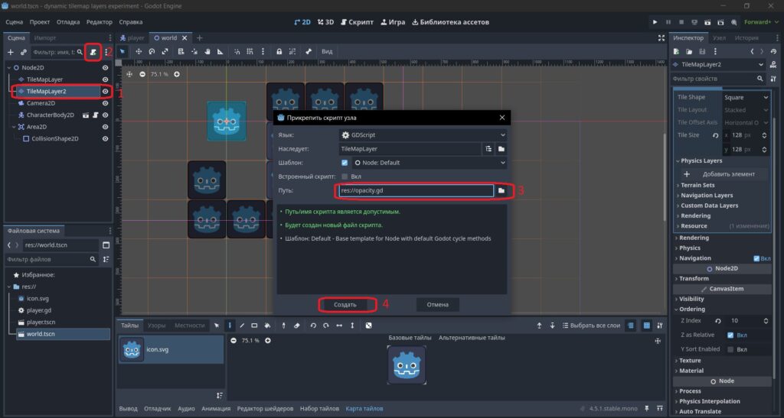Select the Ruler Mode tool
Screen dimensions: 784x418
tap(220, 51)
